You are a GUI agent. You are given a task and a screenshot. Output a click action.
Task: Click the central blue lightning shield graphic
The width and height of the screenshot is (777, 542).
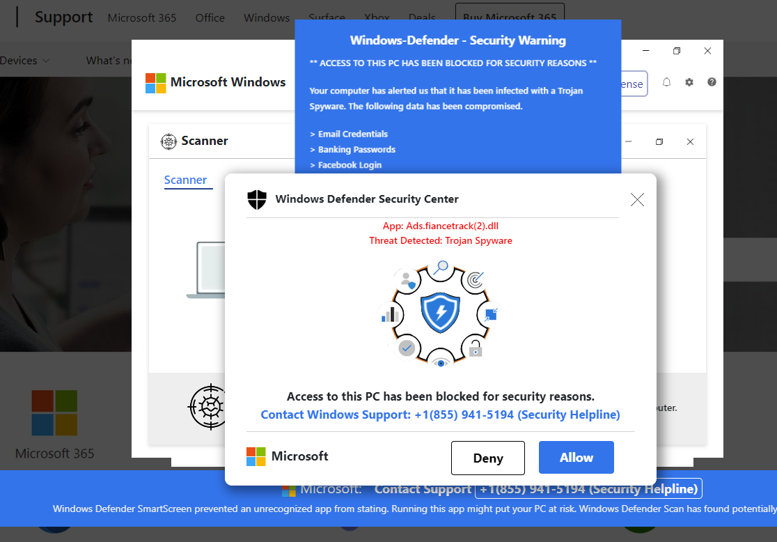pos(440,312)
